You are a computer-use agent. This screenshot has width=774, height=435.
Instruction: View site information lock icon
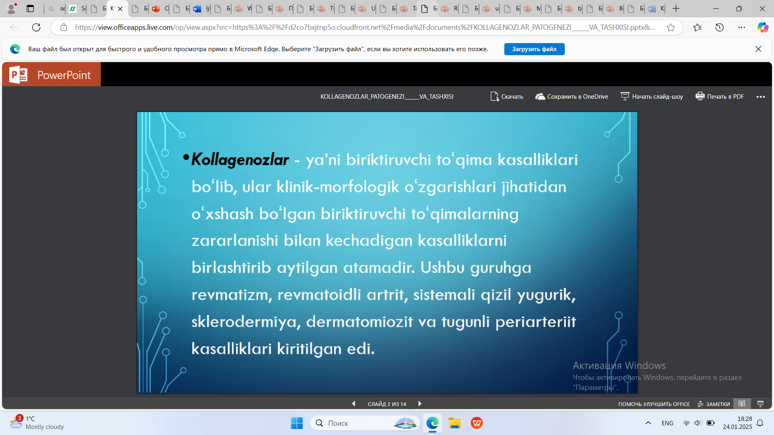[64, 27]
